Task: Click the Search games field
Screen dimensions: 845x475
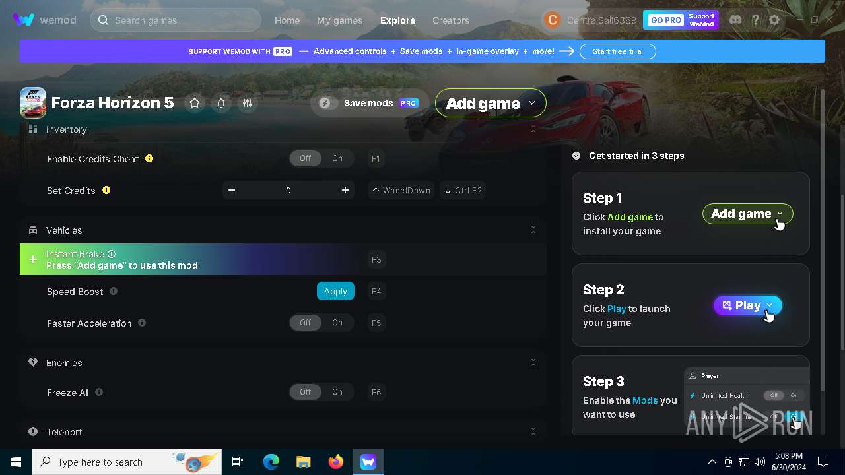Action: (x=176, y=20)
